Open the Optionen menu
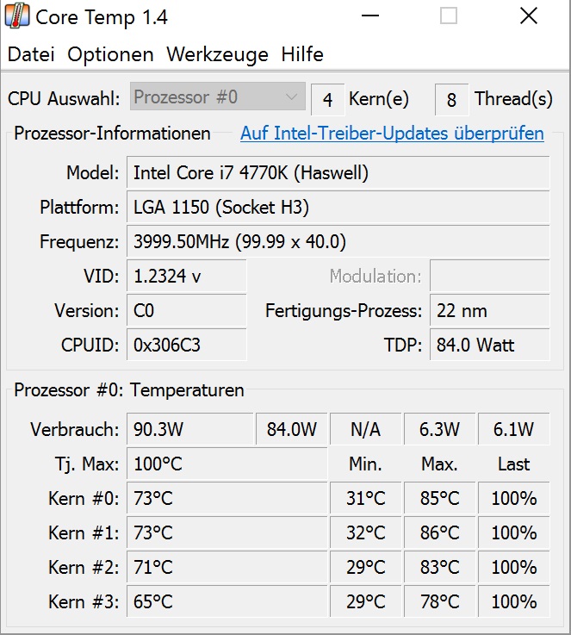The width and height of the screenshot is (571, 635). tap(110, 54)
